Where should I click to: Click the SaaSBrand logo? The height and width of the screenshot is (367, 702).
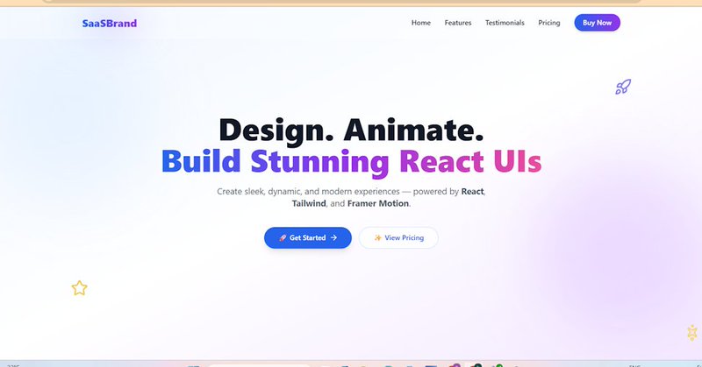[109, 24]
